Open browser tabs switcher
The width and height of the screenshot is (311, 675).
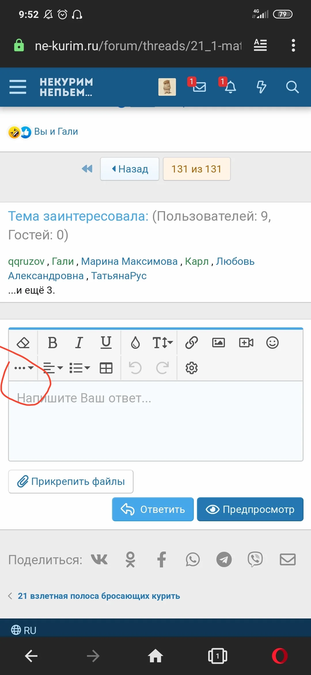click(217, 656)
